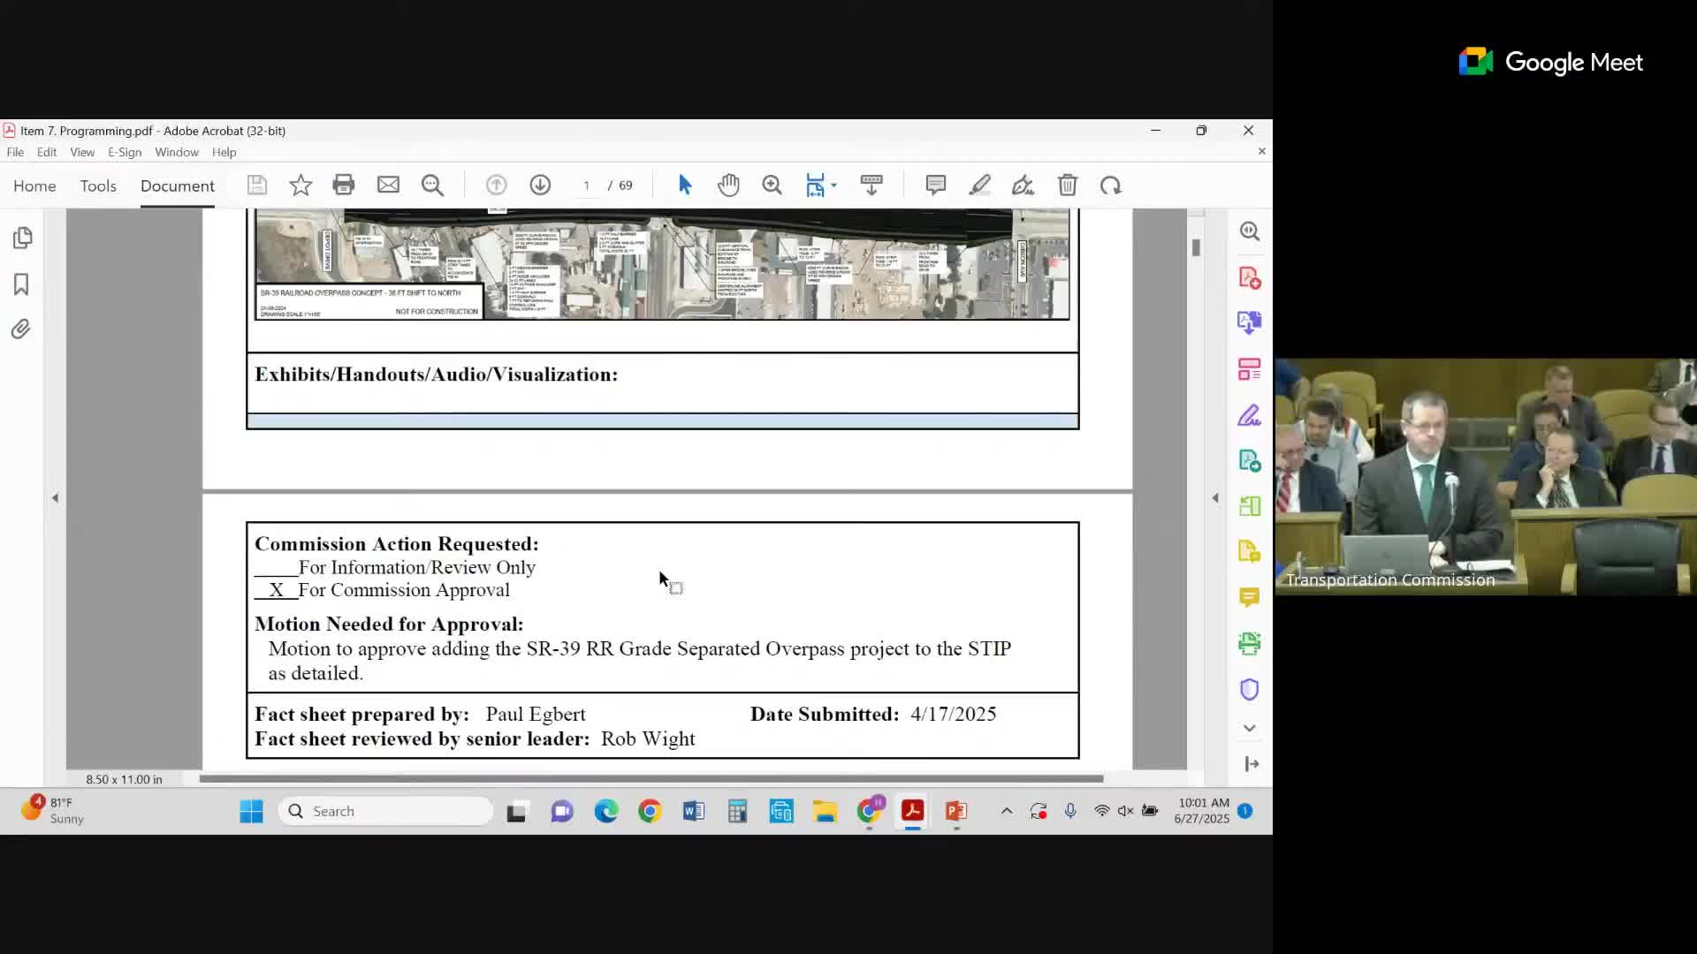Screen dimensions: 1697x954
Task: Click the Home tab button
Action: [x=34, y=185]
